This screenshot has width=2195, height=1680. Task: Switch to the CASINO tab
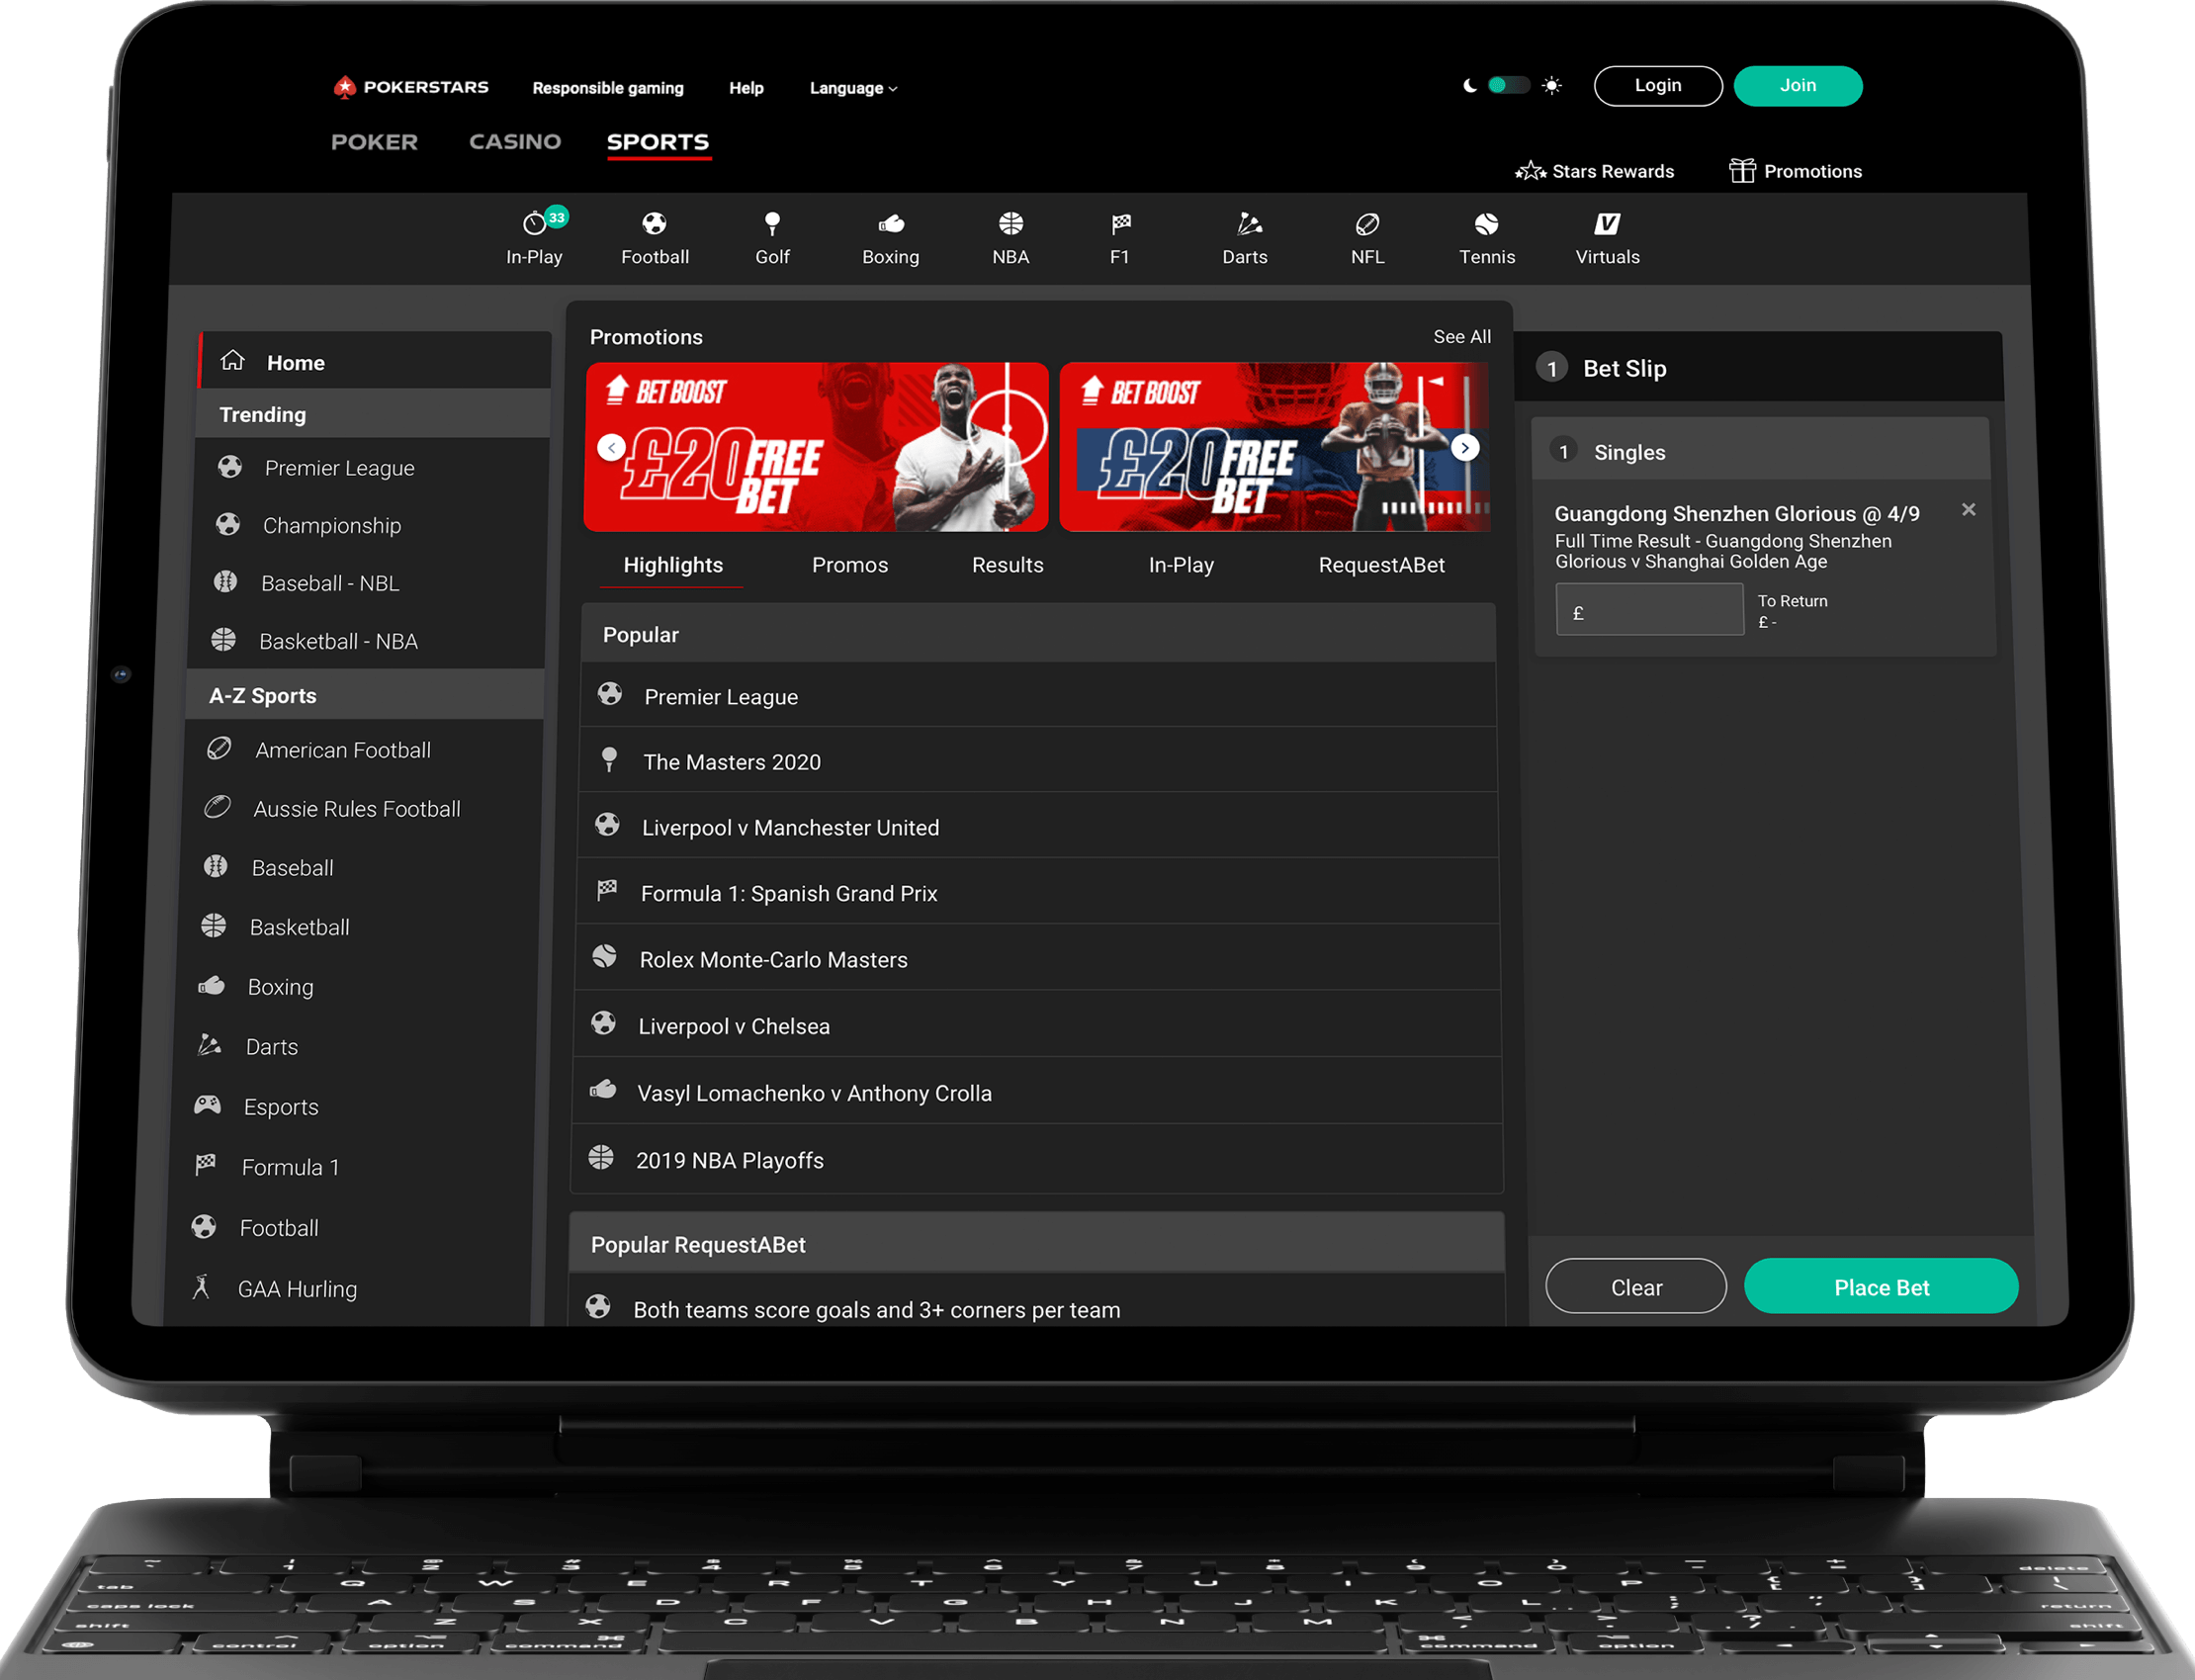pos(515,142)
